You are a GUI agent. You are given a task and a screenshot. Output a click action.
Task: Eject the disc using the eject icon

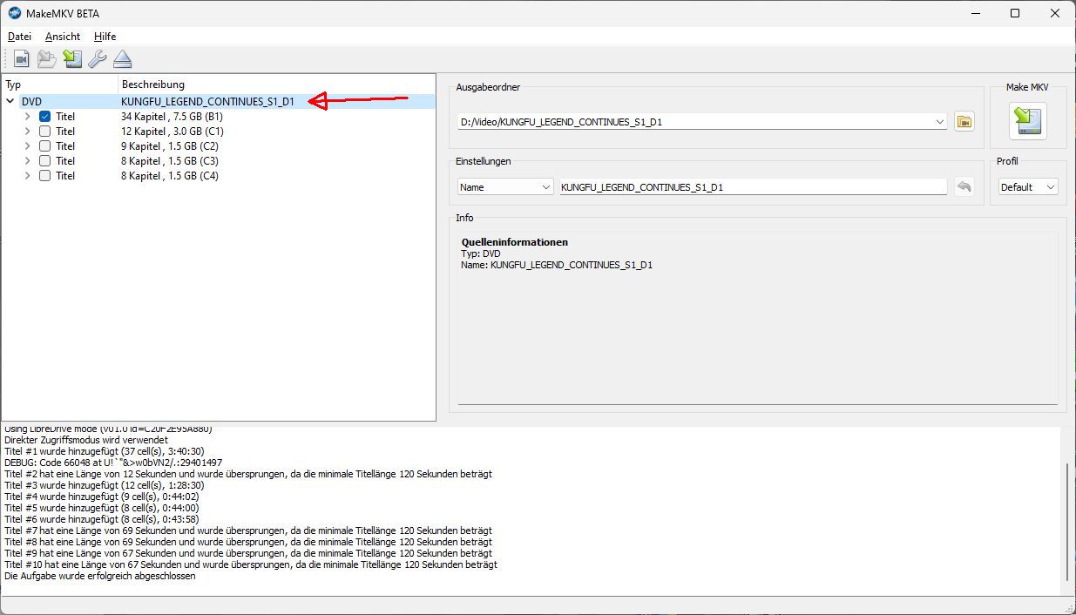click(x=123, y=59)
